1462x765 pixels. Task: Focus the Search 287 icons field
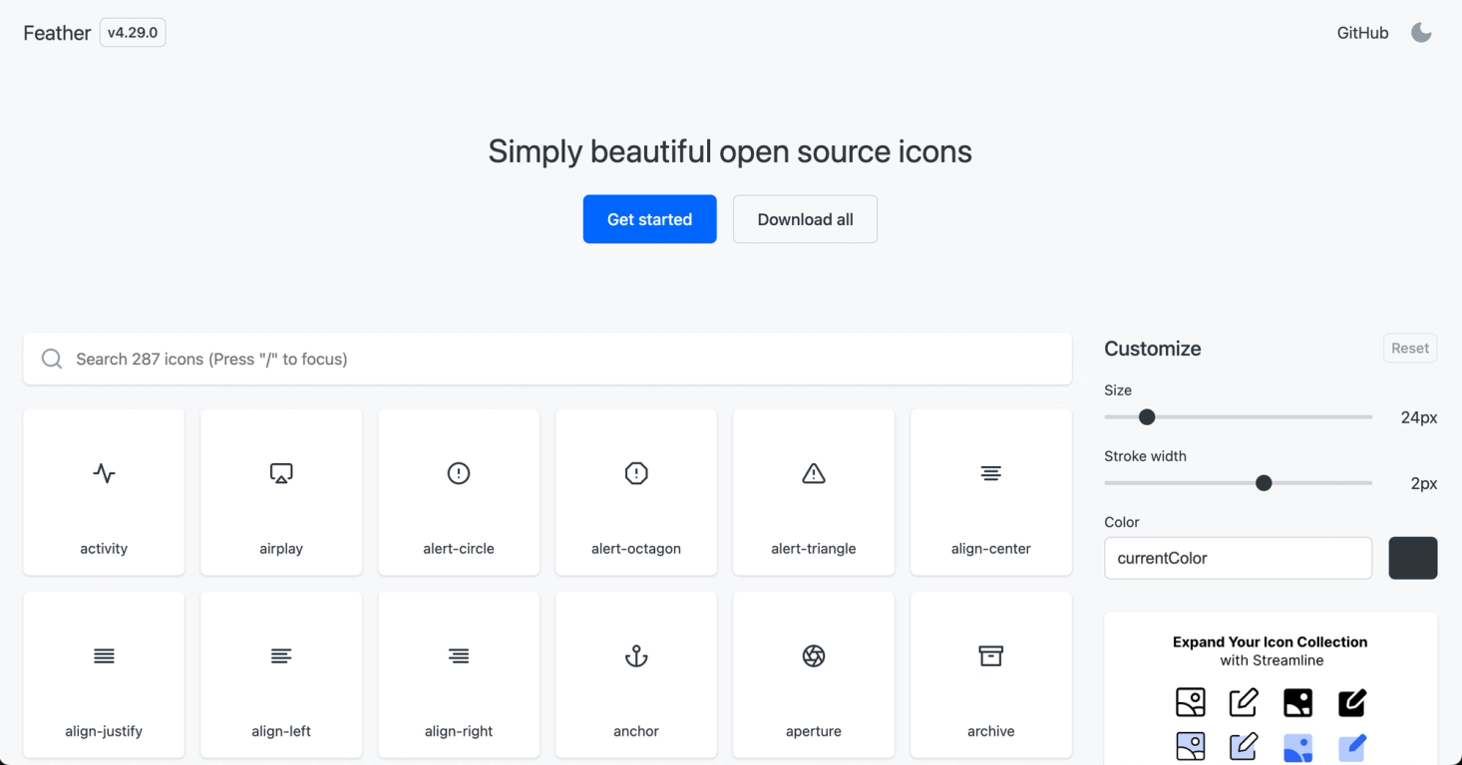coord(548,359)
